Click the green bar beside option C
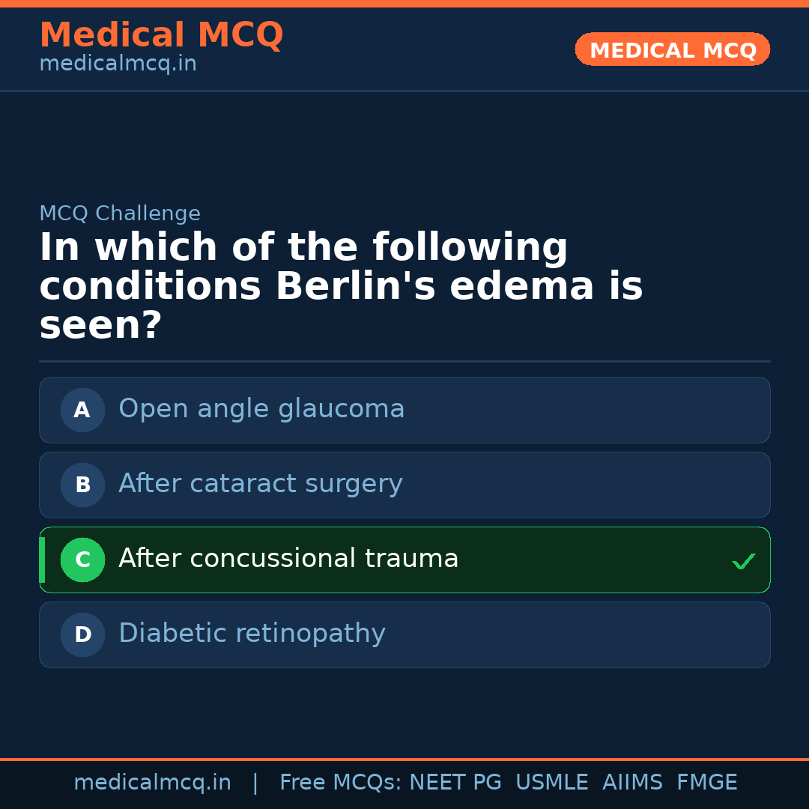 [42, 560]
